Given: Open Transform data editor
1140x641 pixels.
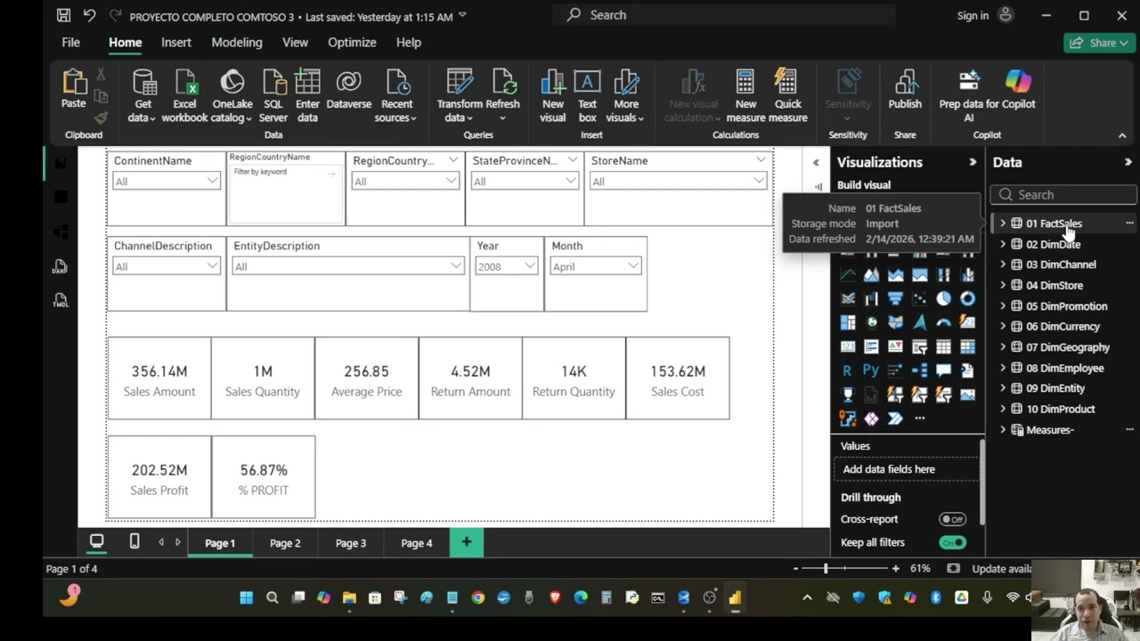Looking at the screenshot, I should pos(460,96).
